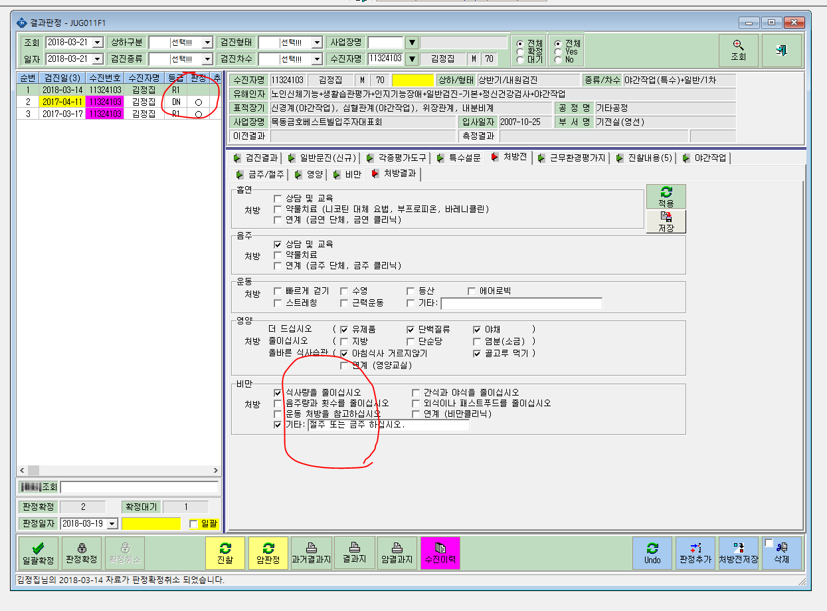The width and height of the screenshot is (827, 611).
Task: Open the 검진형태 dropdown list
Action: pyautogui.click(x=318, y=43)
